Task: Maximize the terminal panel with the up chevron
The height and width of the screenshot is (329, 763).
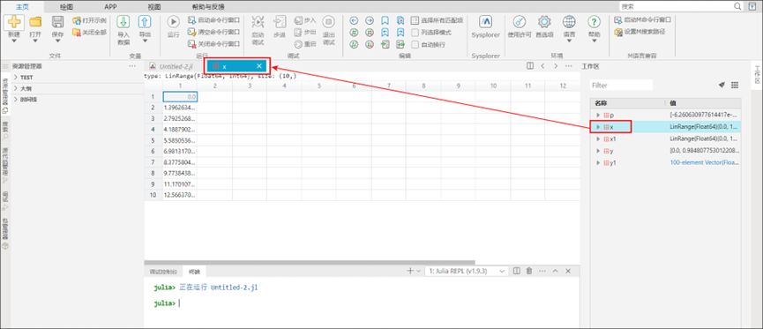Action: click(x=555, y=271)
